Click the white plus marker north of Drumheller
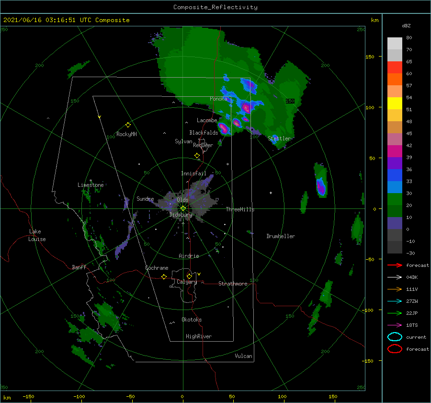This screenshot has height=403, width=431. click(271, 193)
